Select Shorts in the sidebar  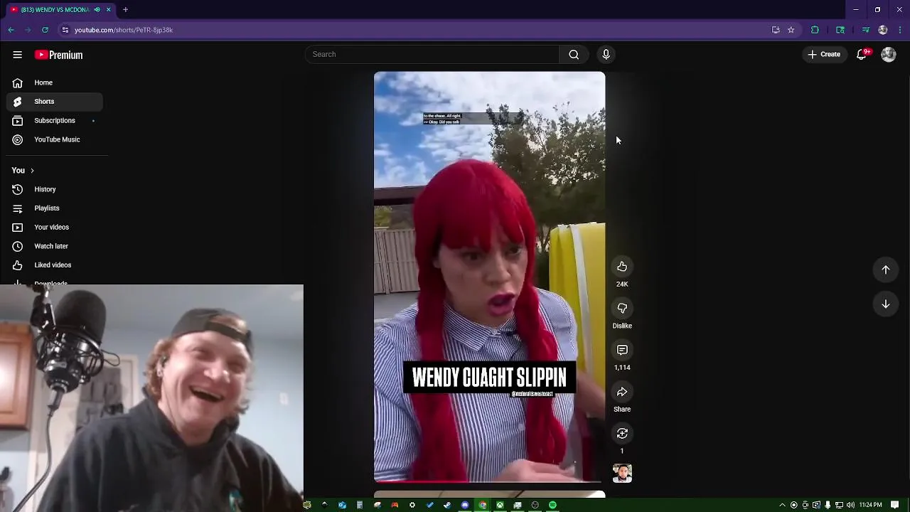pos(55,102)
